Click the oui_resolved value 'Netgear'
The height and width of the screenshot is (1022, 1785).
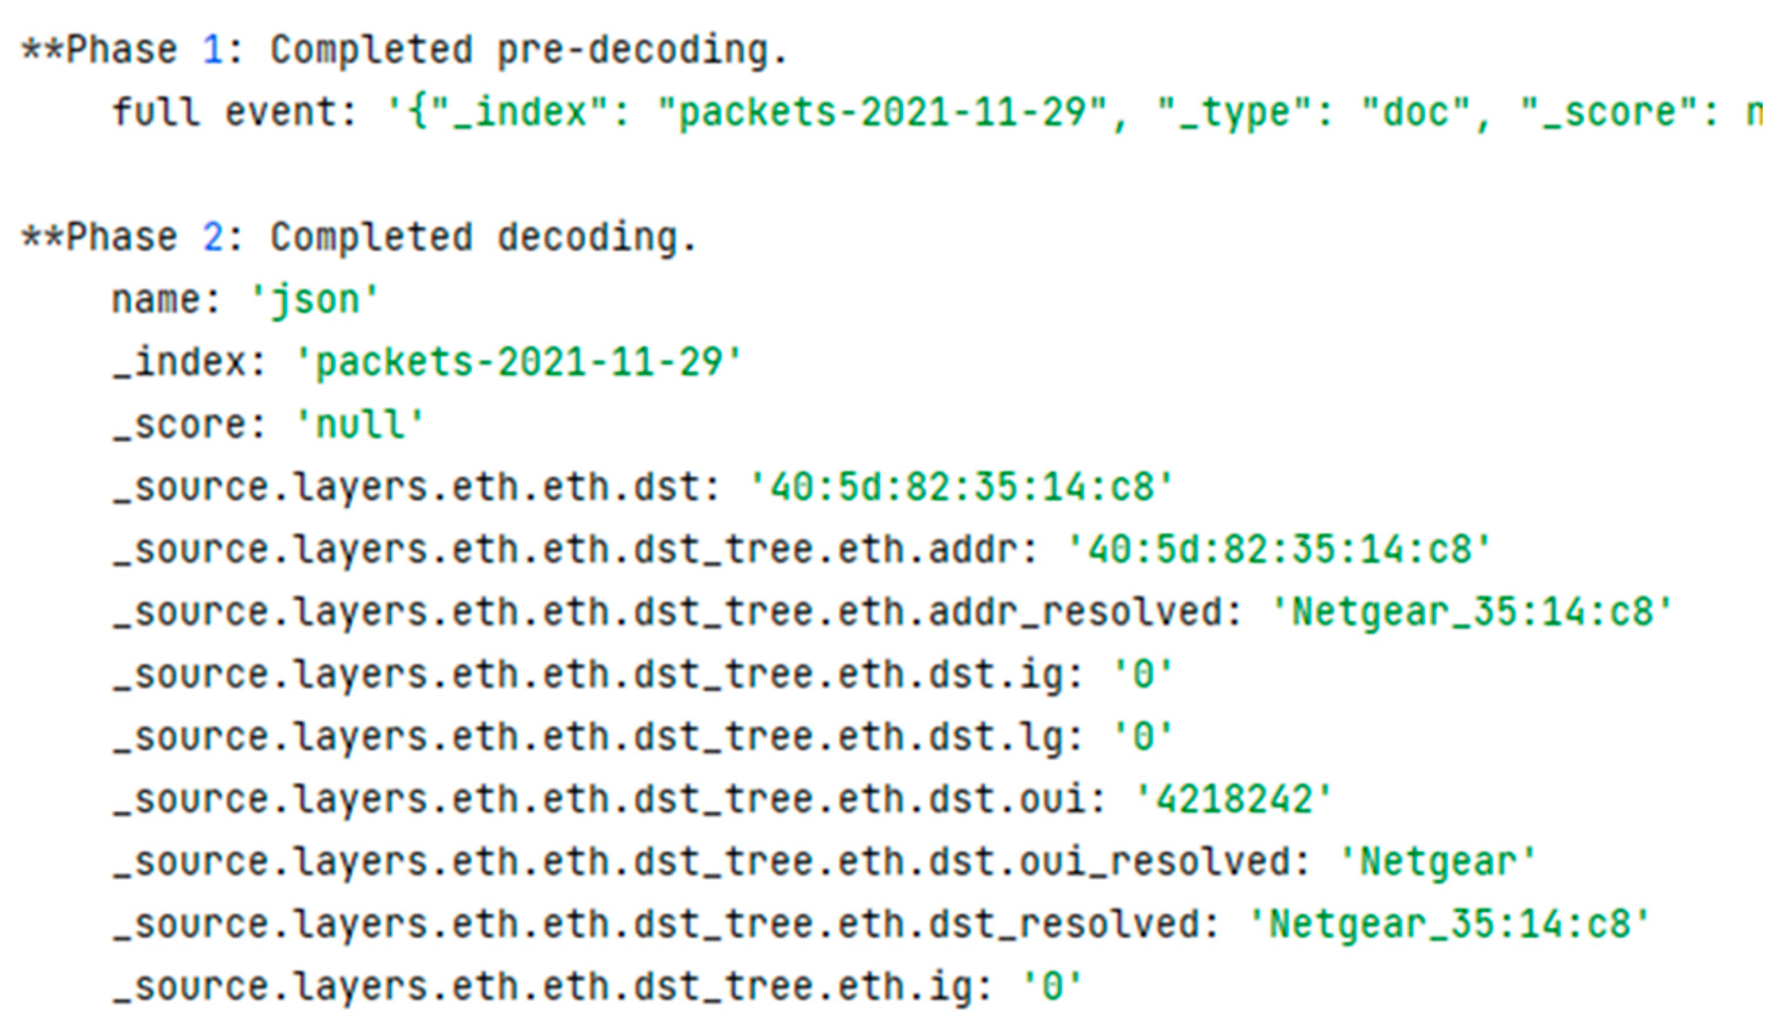coord(1437,862)
